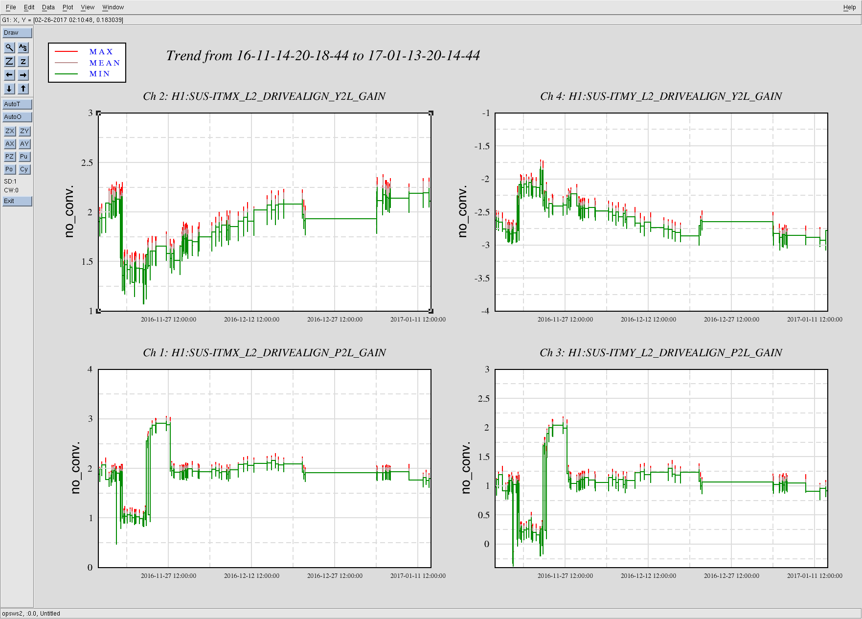This screenshot has height=619, width=862.
Task: Pan left with the left arrow icon
Action: [9, 75]
